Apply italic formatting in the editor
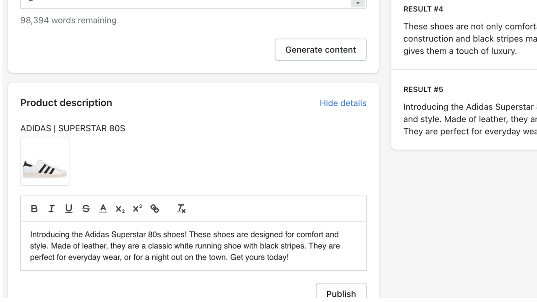This screenshot has height=302, width=537. pos(52,208)
